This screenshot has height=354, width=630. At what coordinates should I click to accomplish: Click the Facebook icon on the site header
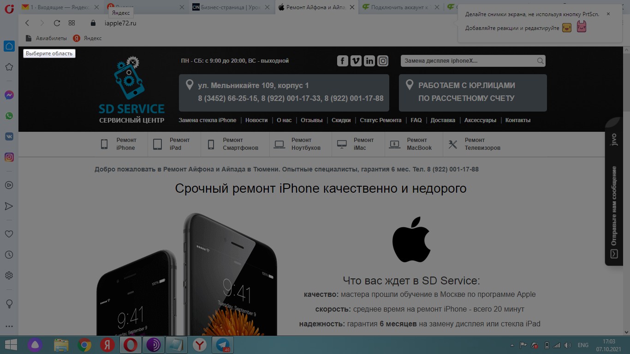343,61
